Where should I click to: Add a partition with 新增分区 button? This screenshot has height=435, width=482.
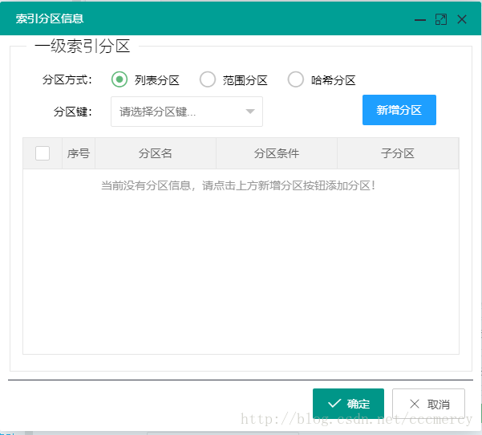(x=399, y=110)
